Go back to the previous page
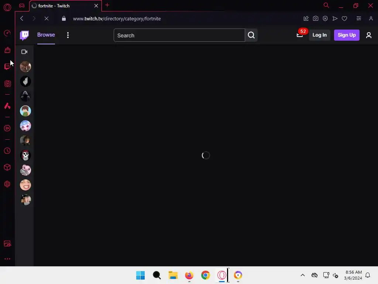This screenshot has height=284, width=378. [x=22, y=18]
